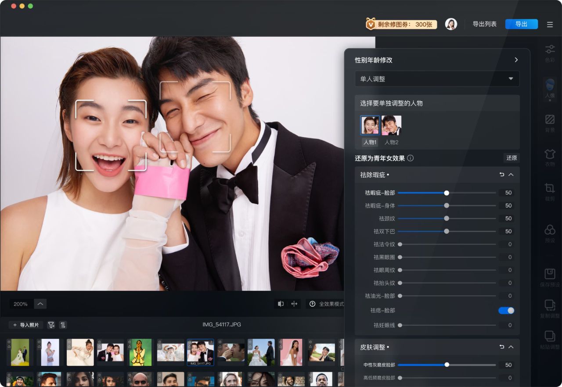
Task: Collapse the 祛除瑕疵 blemish removal section
Action: (x=511, y=175)
